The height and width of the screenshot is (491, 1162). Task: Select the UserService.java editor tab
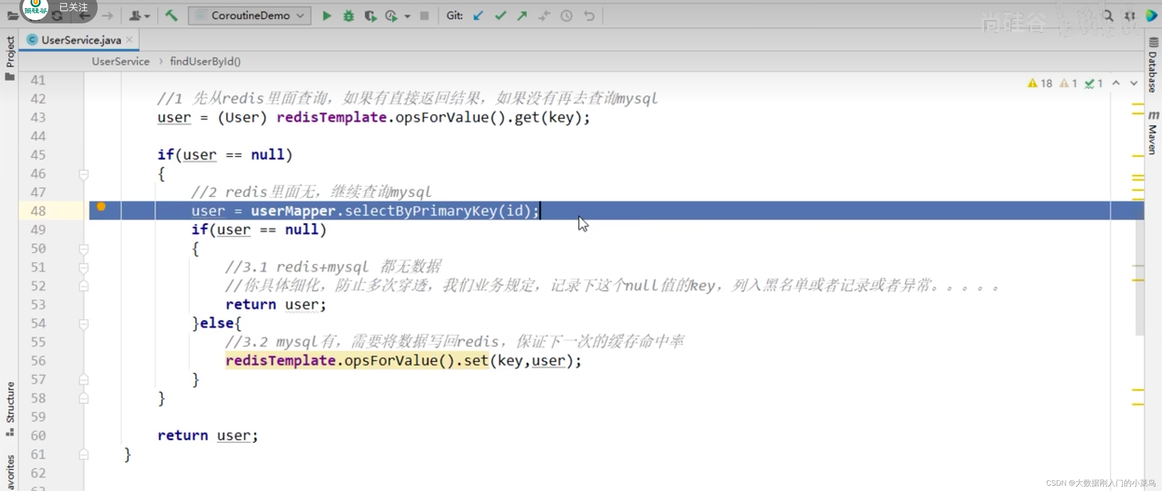(x=79, y=40)
